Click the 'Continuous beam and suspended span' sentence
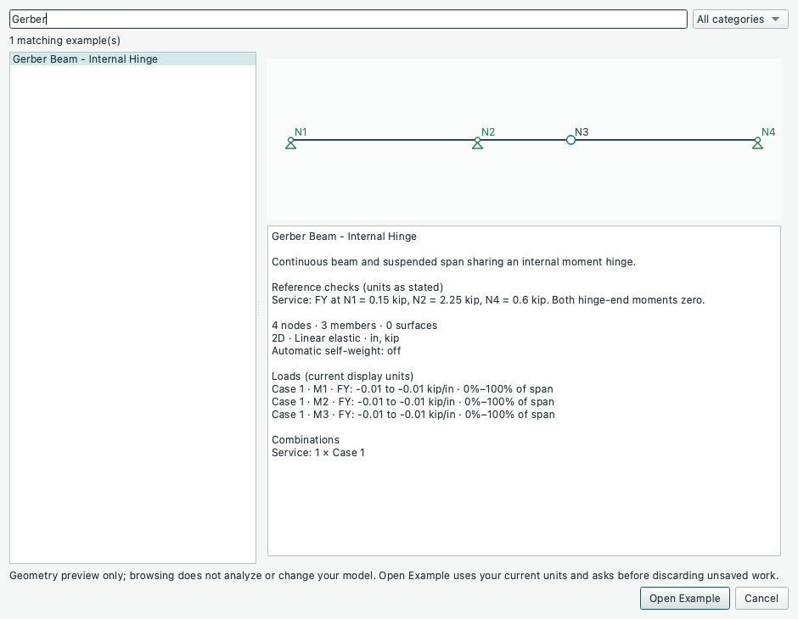Screen dimensions: 798x619 453,262
